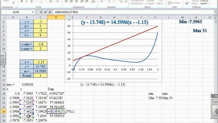
Task: Click the Fill Color bucket icon
Action: pyautogui.click(x=50, y=1)
